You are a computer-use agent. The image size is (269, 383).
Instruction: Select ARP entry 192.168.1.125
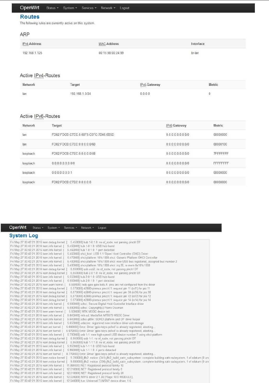32,53
